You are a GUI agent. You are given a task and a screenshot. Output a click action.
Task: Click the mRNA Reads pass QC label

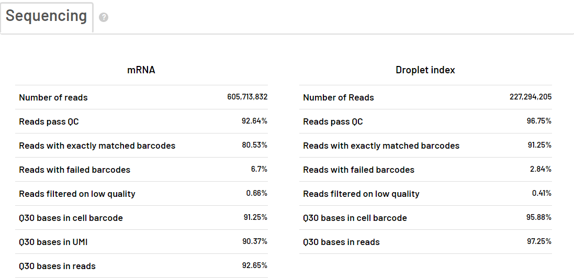(x=49, y=121)
